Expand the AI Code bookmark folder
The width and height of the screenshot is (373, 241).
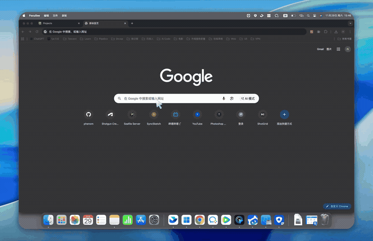point(164,39)
